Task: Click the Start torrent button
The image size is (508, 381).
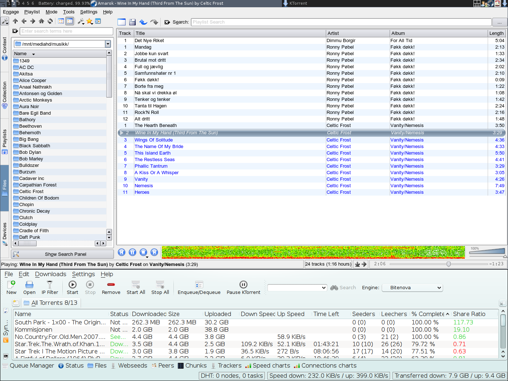Action: click(x=73, y=288)
